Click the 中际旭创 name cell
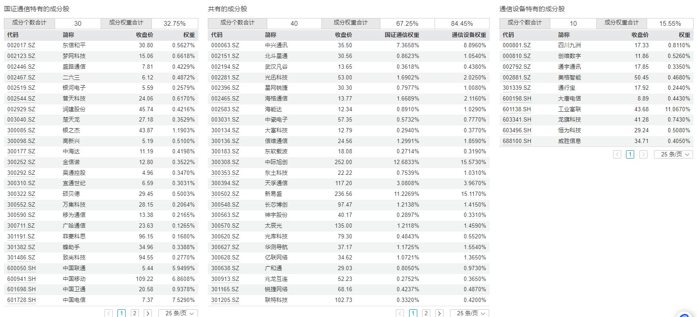This screenshot has width=697, height=317. click(x=276, y=162)
